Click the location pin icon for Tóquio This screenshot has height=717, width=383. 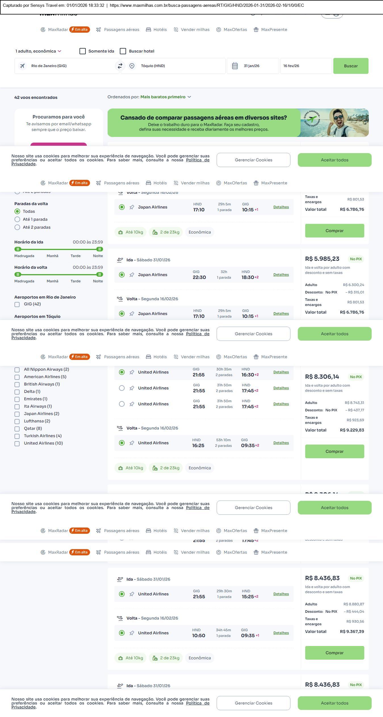[x=132, y=66]
